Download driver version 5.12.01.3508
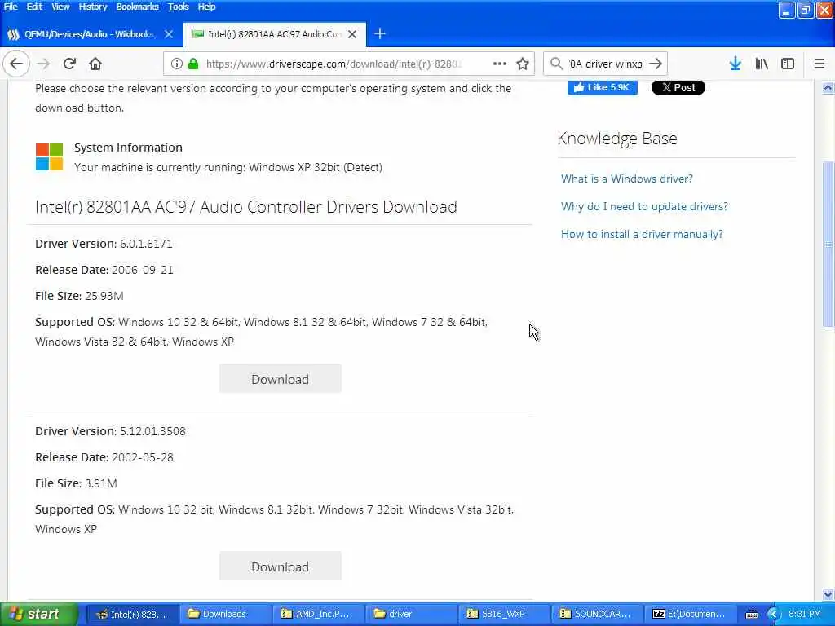The image size is (835, 626). coord(281,566)
